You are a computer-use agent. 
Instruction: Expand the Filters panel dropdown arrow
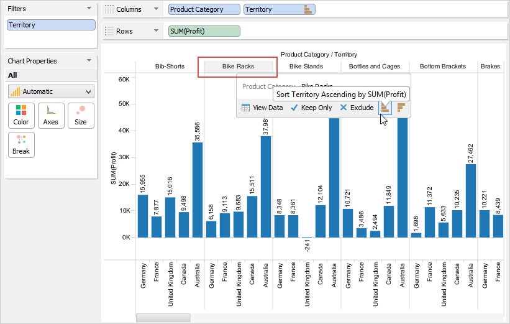(89, 9)
